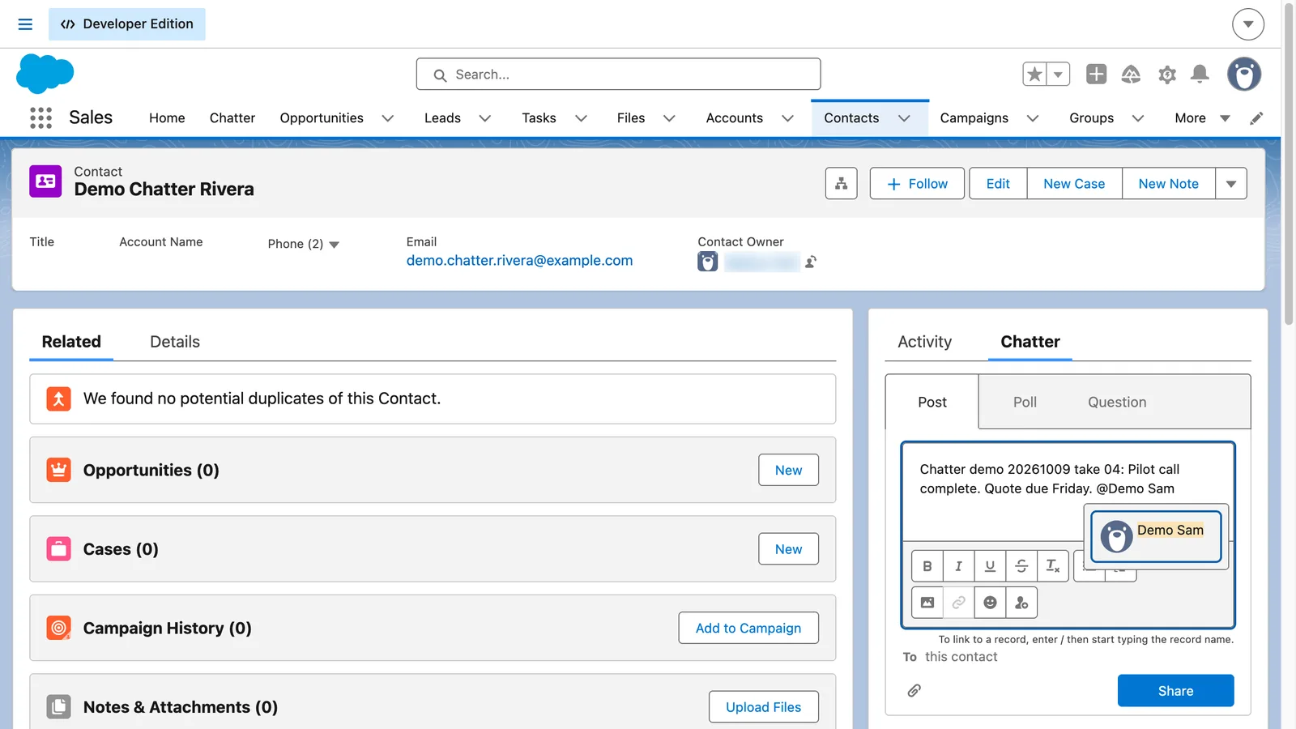Expand the Phone (2) dropdown
1296x729 pixels.
tap(335, 245)
